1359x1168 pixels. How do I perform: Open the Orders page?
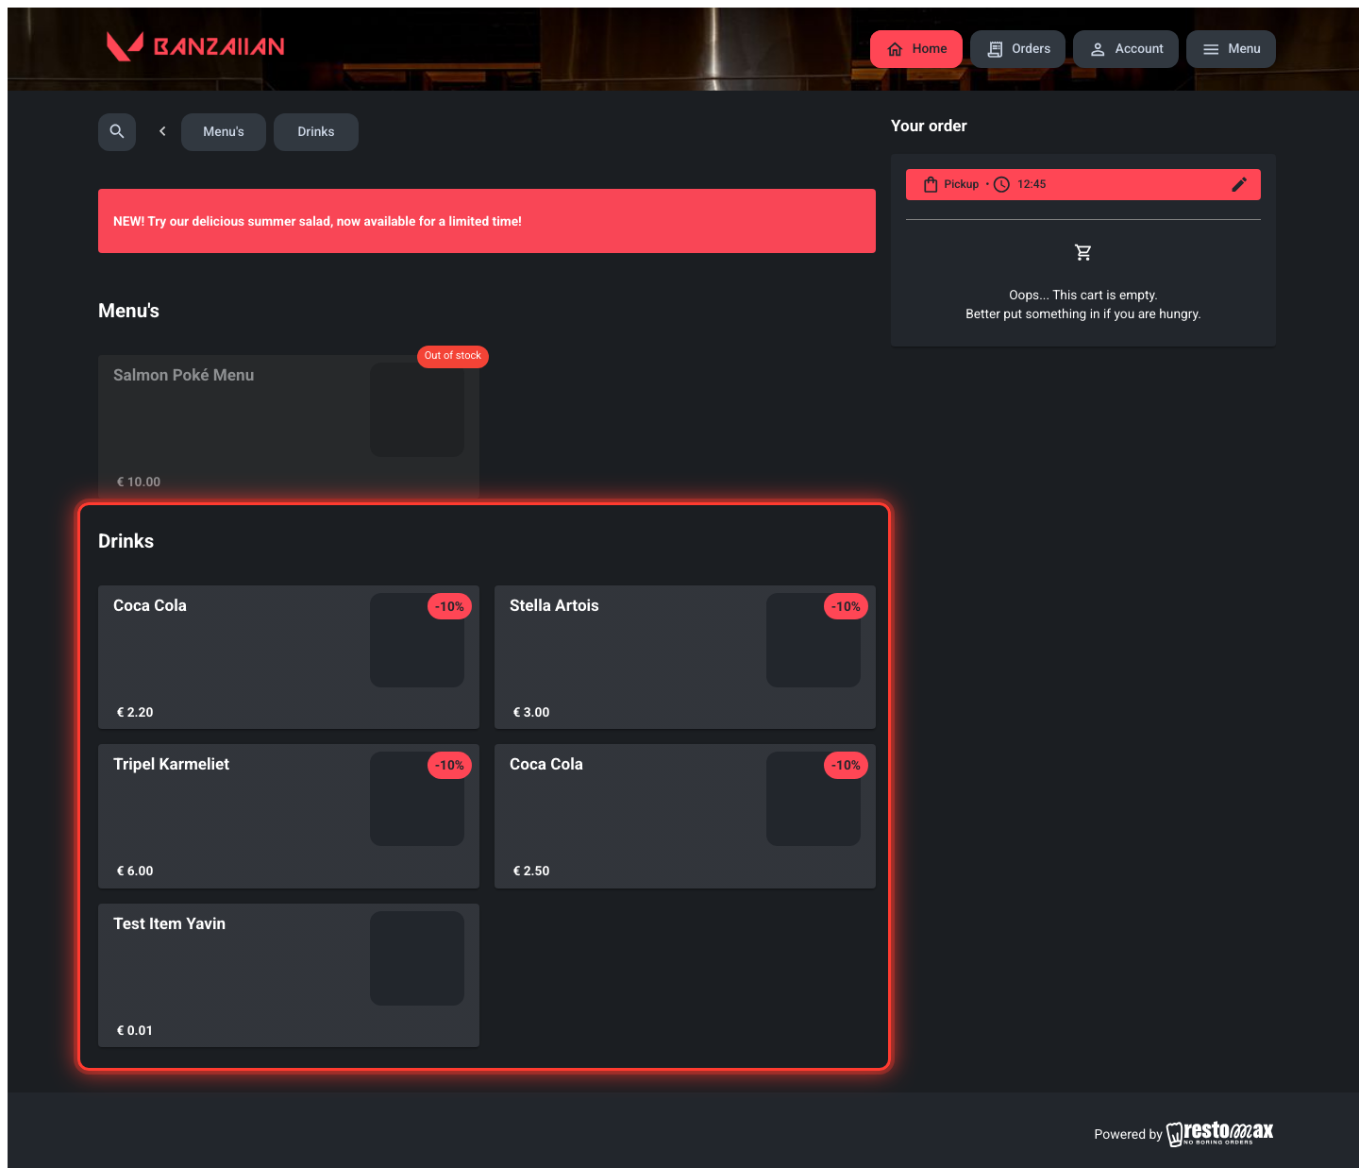click(x=1017, y=49)
